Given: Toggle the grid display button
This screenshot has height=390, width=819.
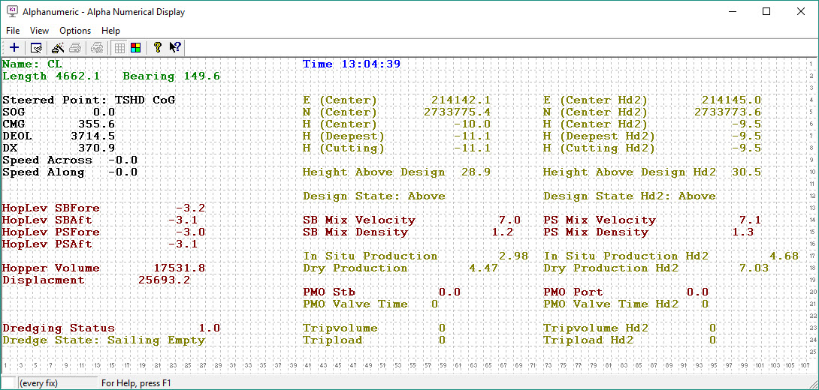Looking at the screenshot, I should pyautogui.click(x=119, y=48).
